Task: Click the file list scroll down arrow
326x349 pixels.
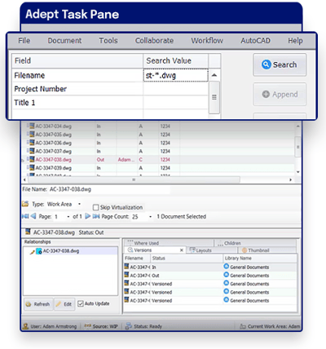Action: [x=298, y=172]
